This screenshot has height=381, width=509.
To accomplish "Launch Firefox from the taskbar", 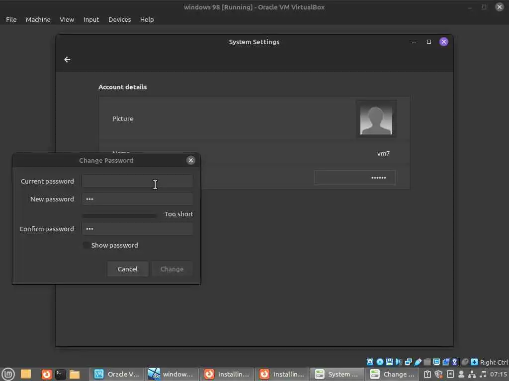I will point(46,374).
